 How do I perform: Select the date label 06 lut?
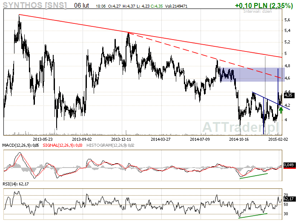click(x=82, y=6)
